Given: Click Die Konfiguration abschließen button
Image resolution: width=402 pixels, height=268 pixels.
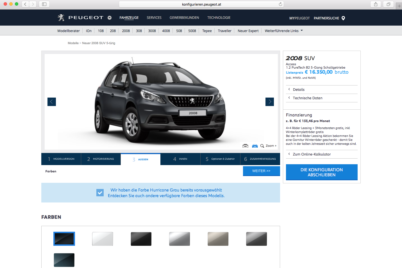Looking at the screenshot, I should [x=322, y=172].
